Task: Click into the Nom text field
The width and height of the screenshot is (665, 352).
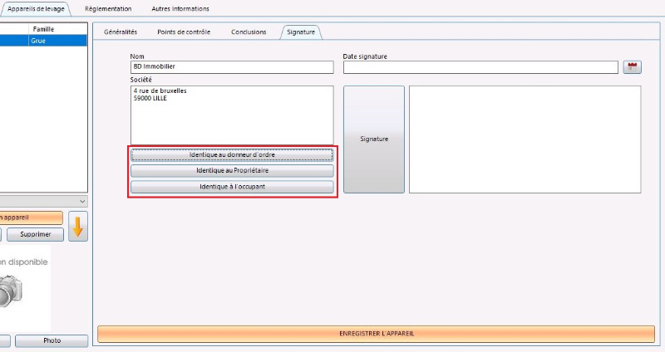Action: pos(232,67)
